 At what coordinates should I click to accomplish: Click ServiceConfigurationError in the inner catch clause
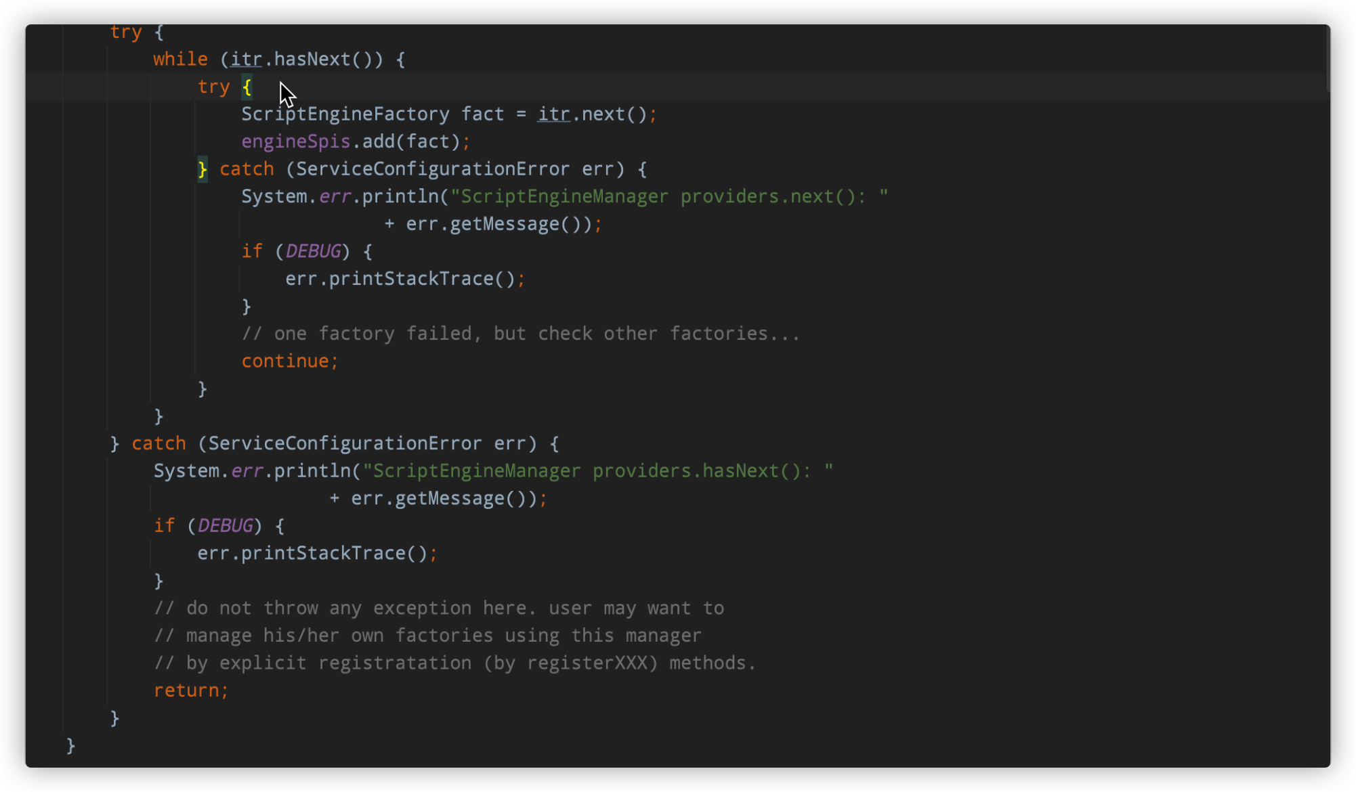pos(432,169)
